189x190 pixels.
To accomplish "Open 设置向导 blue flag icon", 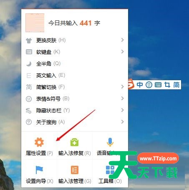I will (x=39, y=170).
